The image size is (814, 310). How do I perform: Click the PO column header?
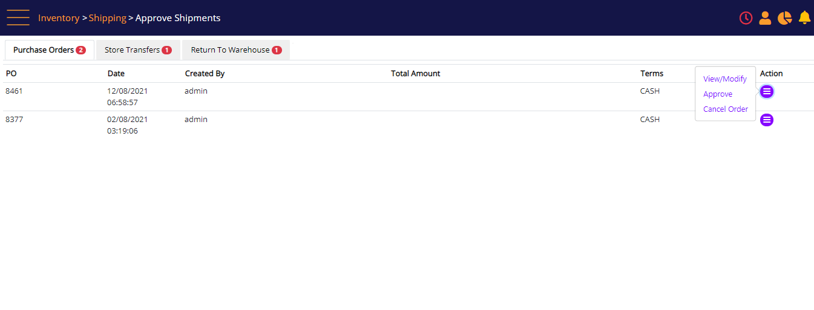coord(11,74)
